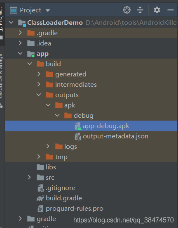Click the generated folder icon
The image size is (178, 228).
[x=49, y=74]
